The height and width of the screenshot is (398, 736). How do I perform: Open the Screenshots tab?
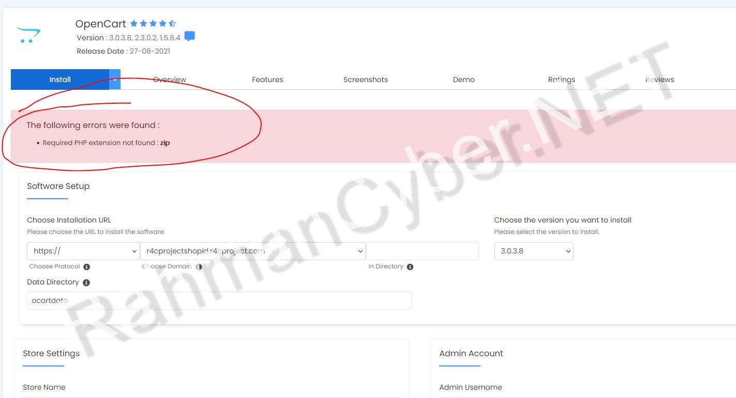point(366,79)
